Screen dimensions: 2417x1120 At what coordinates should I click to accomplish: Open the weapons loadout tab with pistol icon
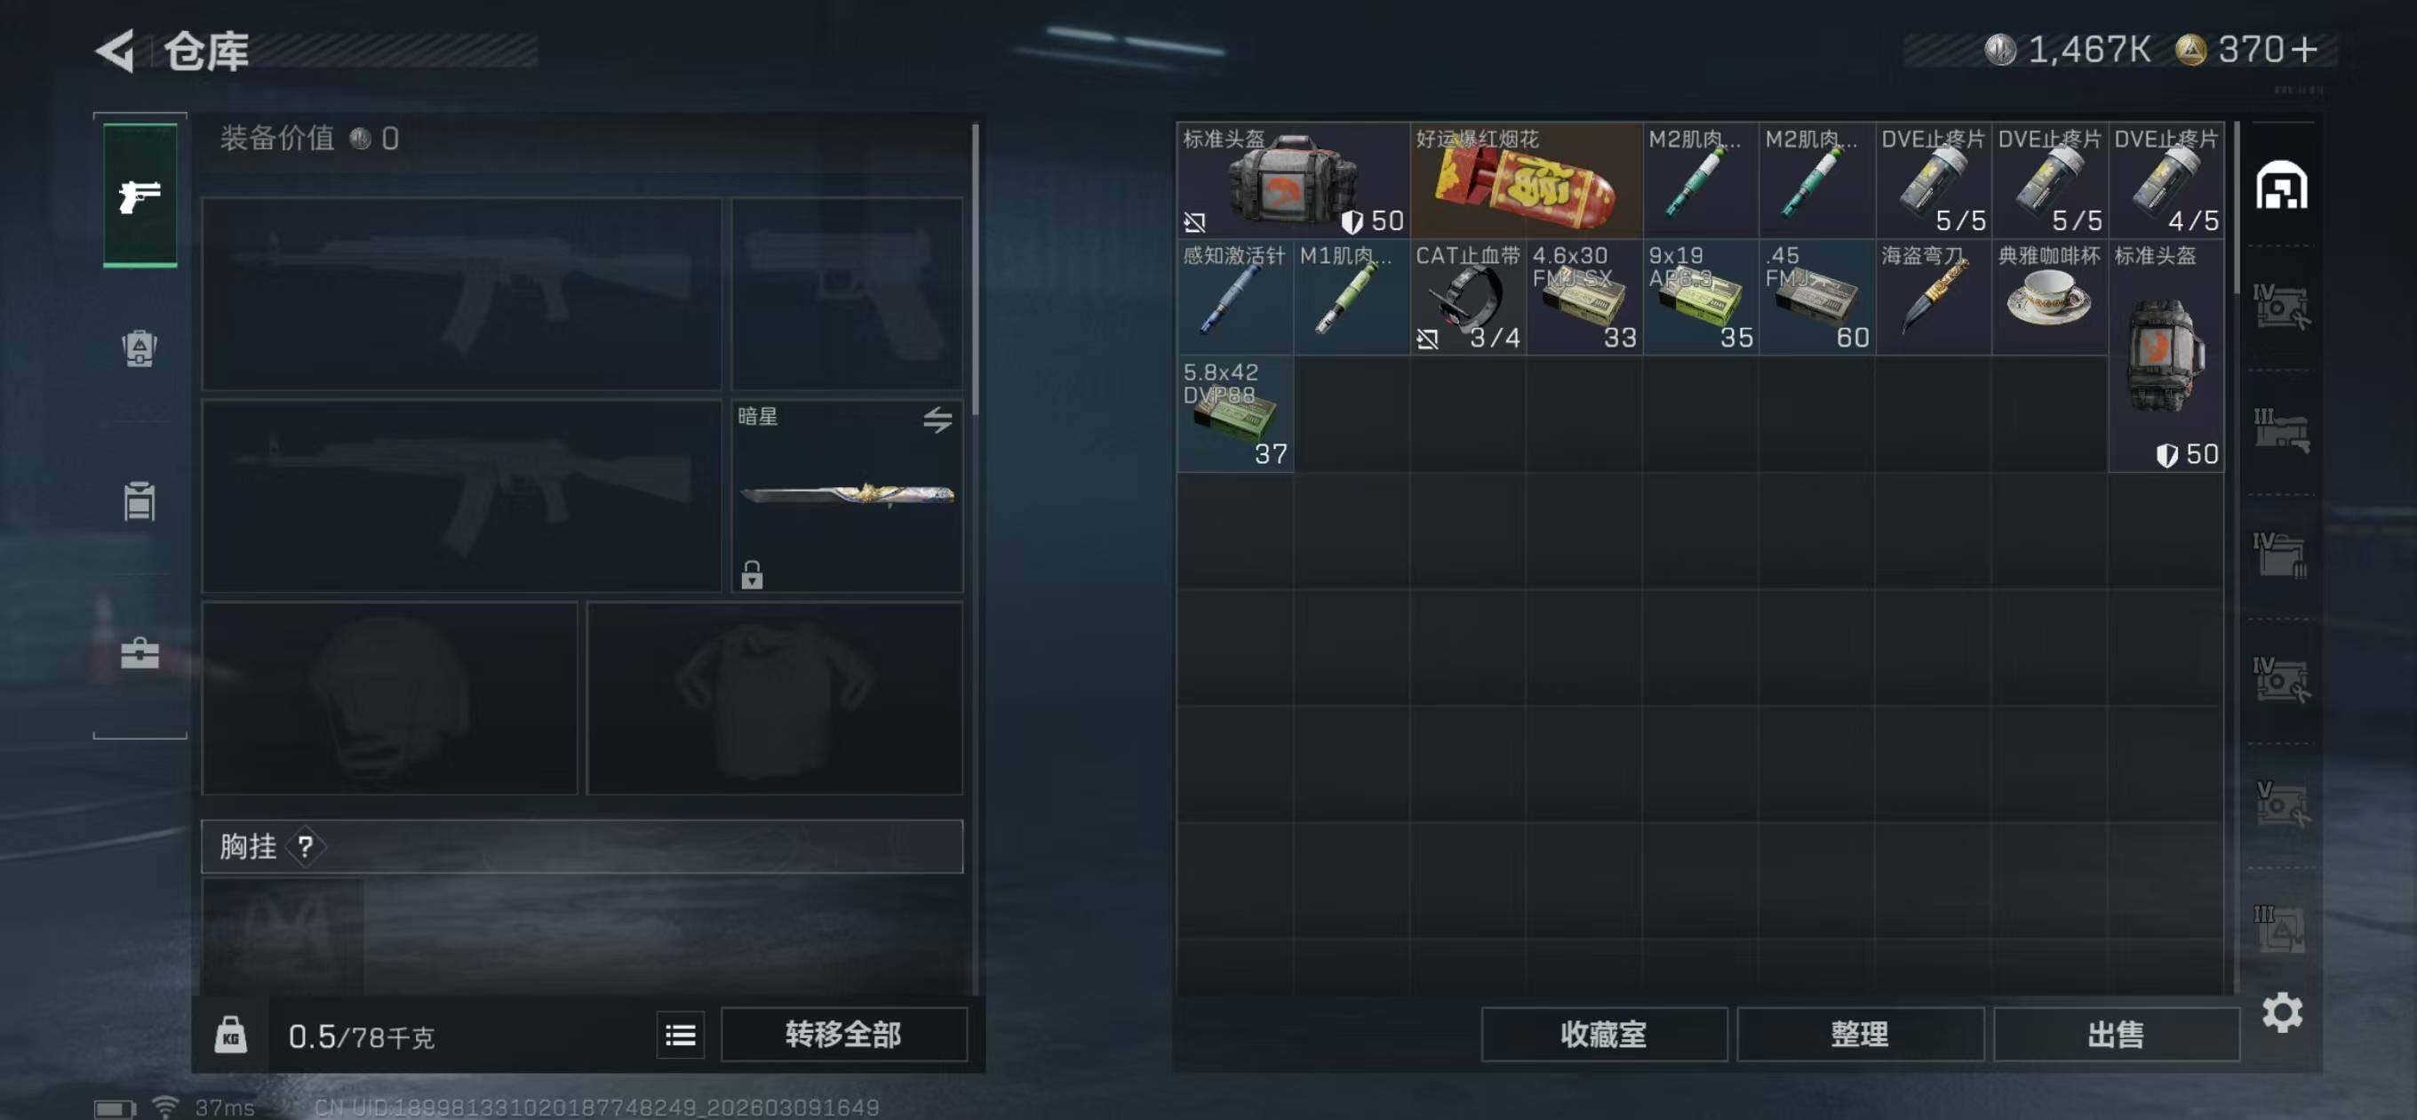pos(140,196)
